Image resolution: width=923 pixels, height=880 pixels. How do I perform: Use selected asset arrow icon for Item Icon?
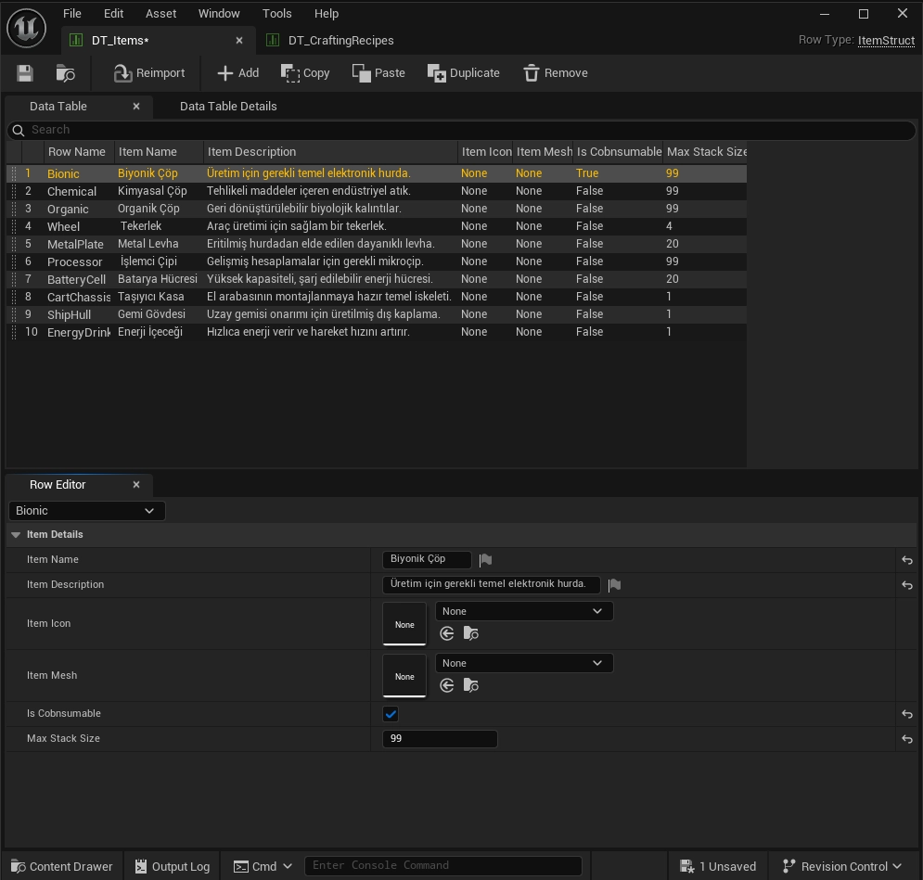[x=447, y=633]
